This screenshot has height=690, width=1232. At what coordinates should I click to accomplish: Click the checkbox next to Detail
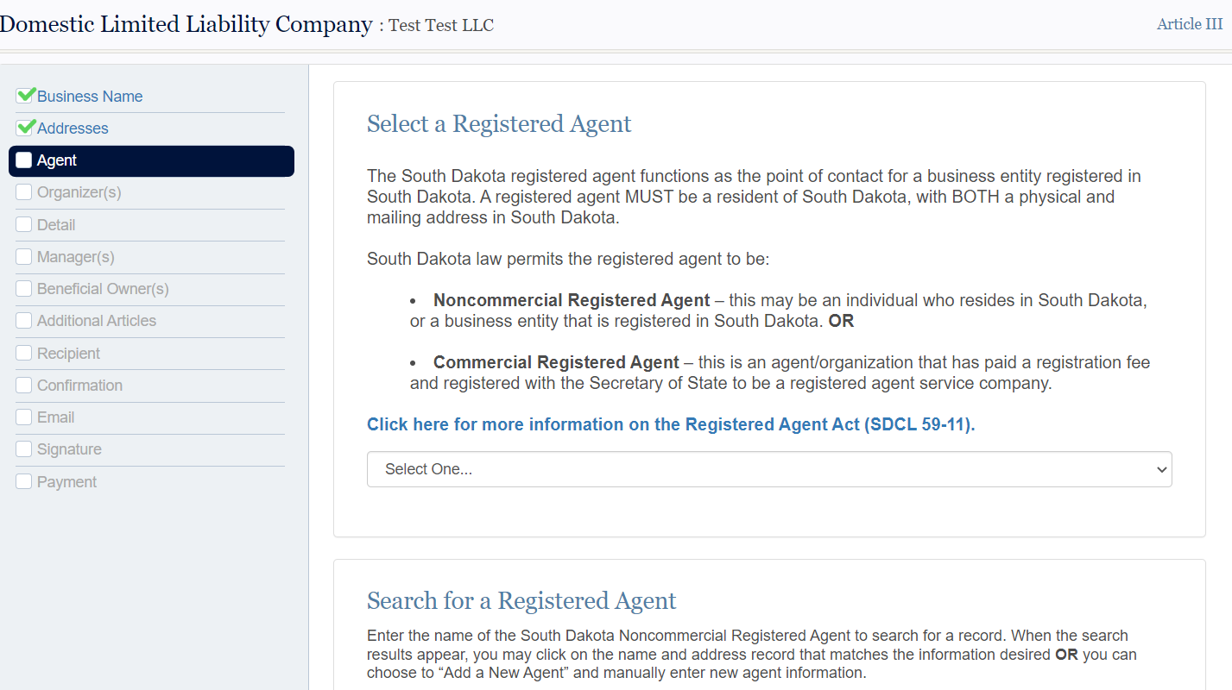[23, 223]
